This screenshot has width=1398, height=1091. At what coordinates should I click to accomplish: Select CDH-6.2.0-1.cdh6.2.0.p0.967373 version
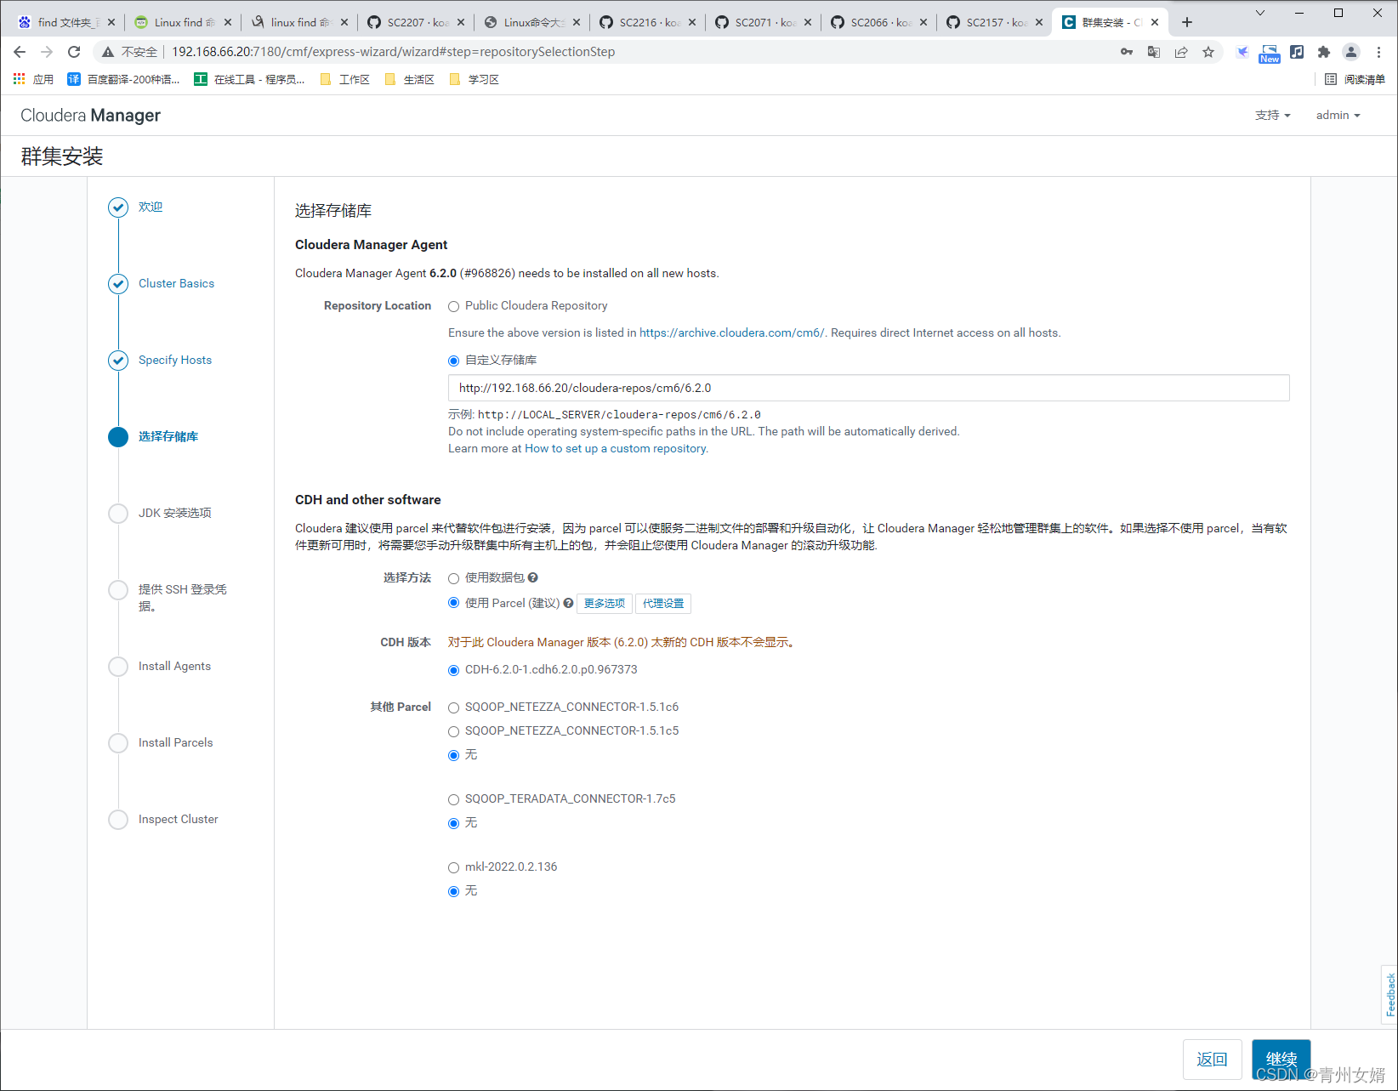pos(453,670)
